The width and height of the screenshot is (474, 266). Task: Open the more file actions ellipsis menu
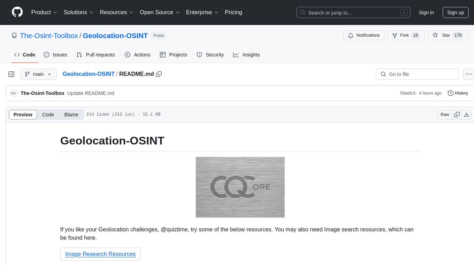[468, 74]
